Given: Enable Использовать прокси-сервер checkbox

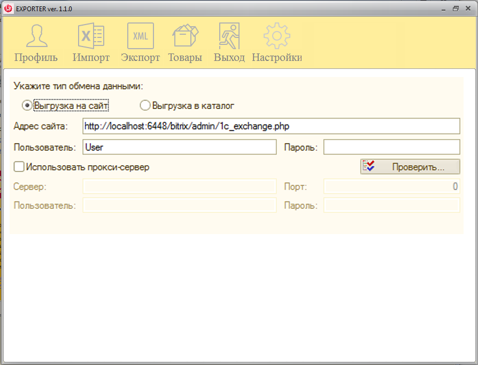Looking at the screenshot, I should [19, 167].
